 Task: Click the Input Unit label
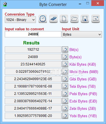(71, 29)
